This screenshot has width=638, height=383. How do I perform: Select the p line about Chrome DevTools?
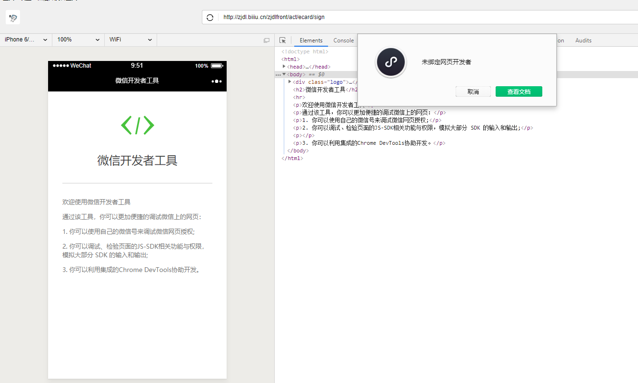[x=369, y=143]
